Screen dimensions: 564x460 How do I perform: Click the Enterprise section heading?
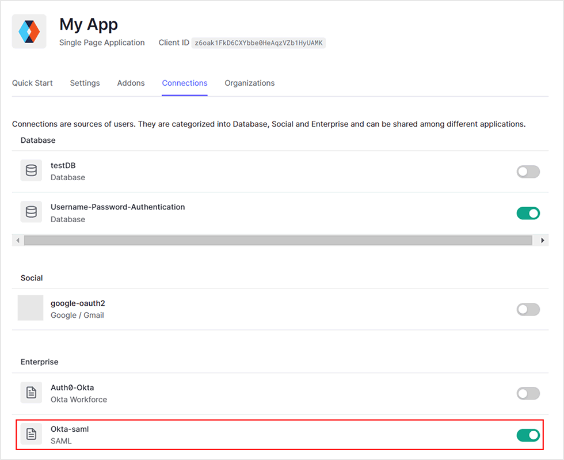(39, 362)
